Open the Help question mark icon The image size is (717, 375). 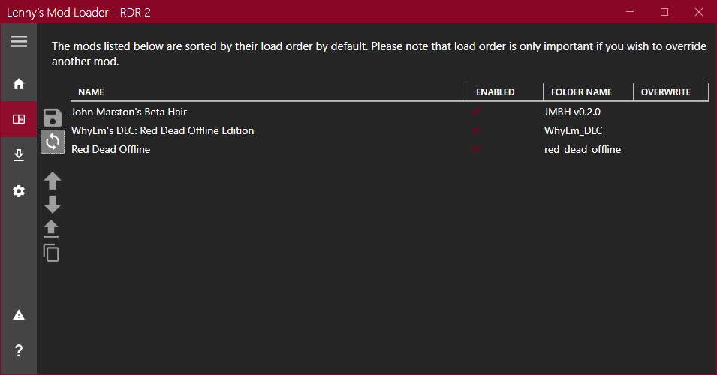tap(19, 350)
